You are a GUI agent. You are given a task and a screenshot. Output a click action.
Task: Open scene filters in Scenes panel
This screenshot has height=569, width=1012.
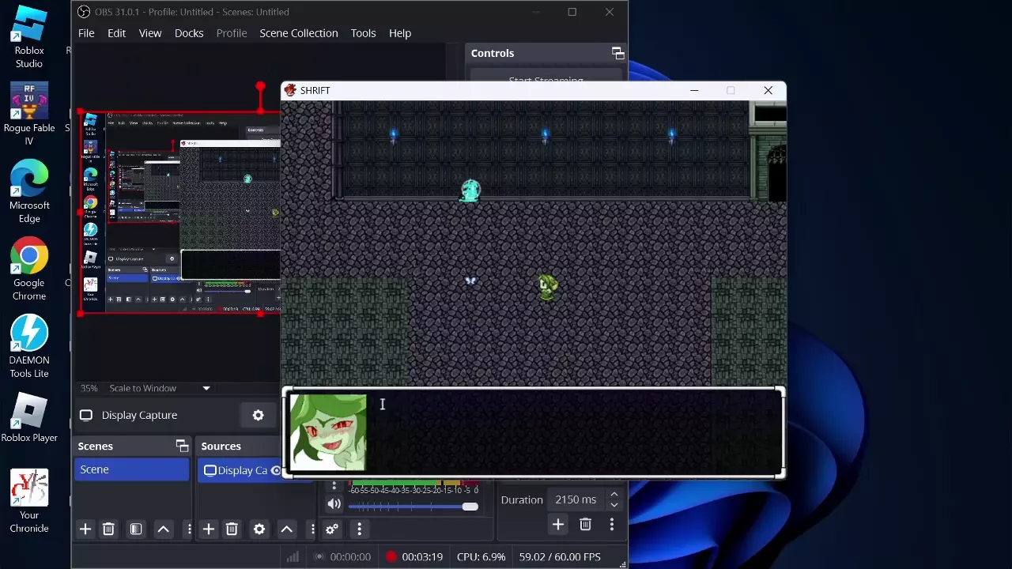[x=136, y=529]
